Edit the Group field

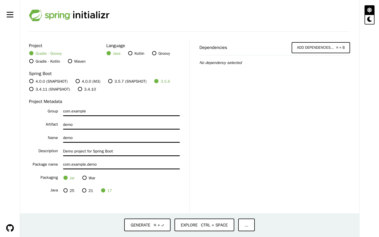[x=121, y=111]
